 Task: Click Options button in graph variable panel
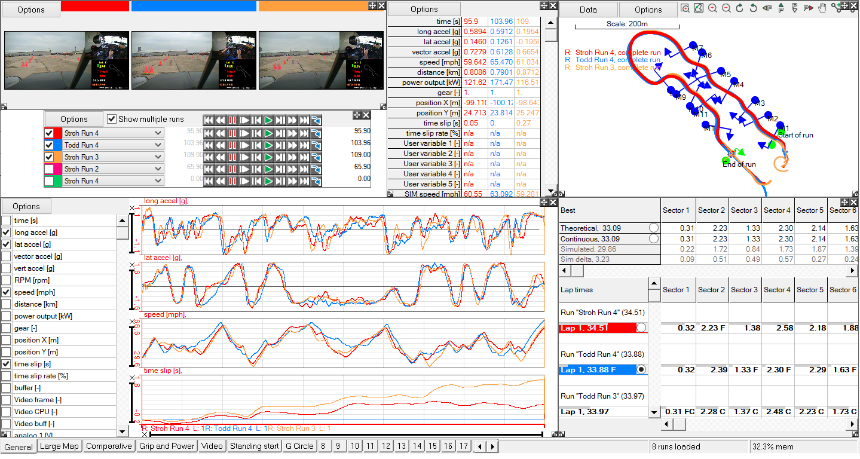pos(26,206)
